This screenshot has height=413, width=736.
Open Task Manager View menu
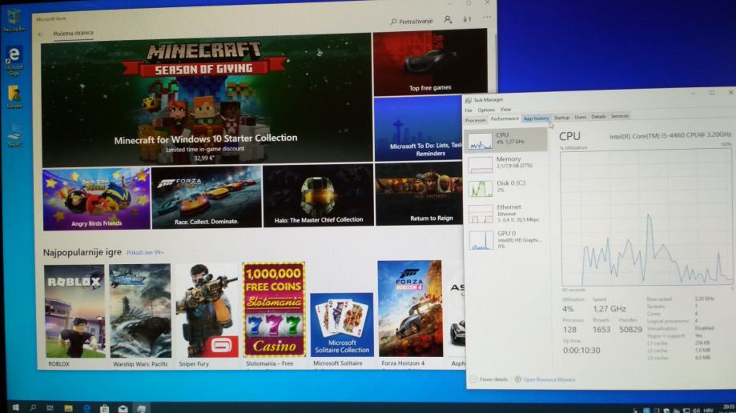(505, 110)
